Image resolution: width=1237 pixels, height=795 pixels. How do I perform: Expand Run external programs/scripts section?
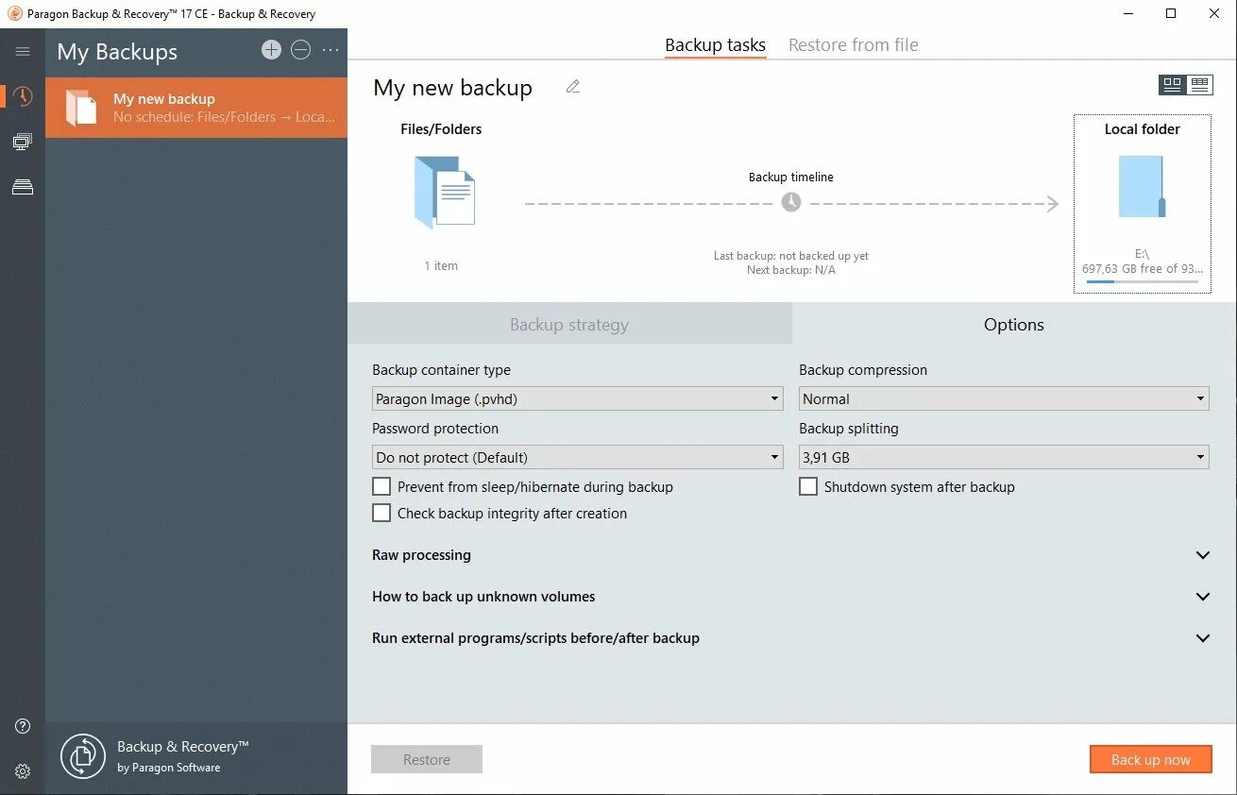[791, 638]
